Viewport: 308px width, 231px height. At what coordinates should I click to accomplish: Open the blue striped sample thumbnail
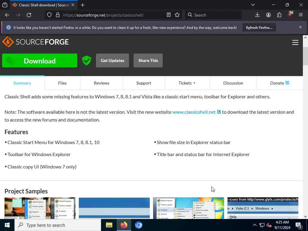(114, 208)
